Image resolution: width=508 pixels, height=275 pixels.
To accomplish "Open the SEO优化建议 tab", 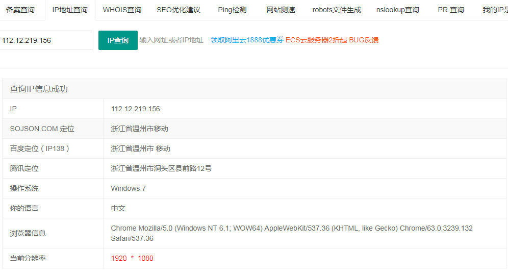I will pyautogui.click(x=179, y=10).
